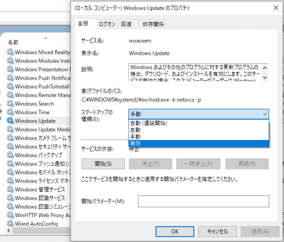The image size is (284, 242).
Task: Click the 再開(R) button
Action: click(247, 164)
